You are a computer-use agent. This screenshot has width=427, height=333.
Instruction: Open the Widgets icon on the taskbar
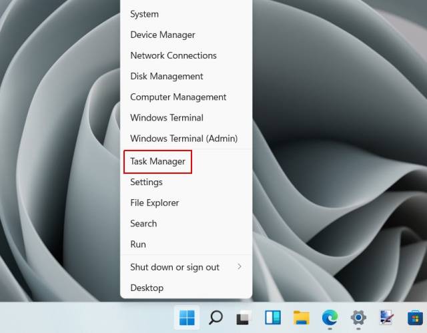point(273,318)
